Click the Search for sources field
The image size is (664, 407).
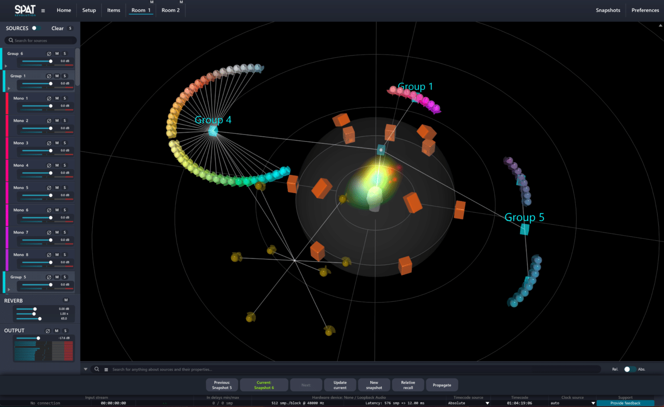click(x=40, y=39)
